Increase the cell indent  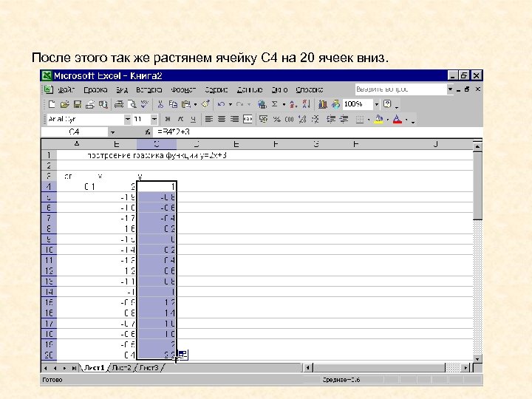(x=344, y=119)
